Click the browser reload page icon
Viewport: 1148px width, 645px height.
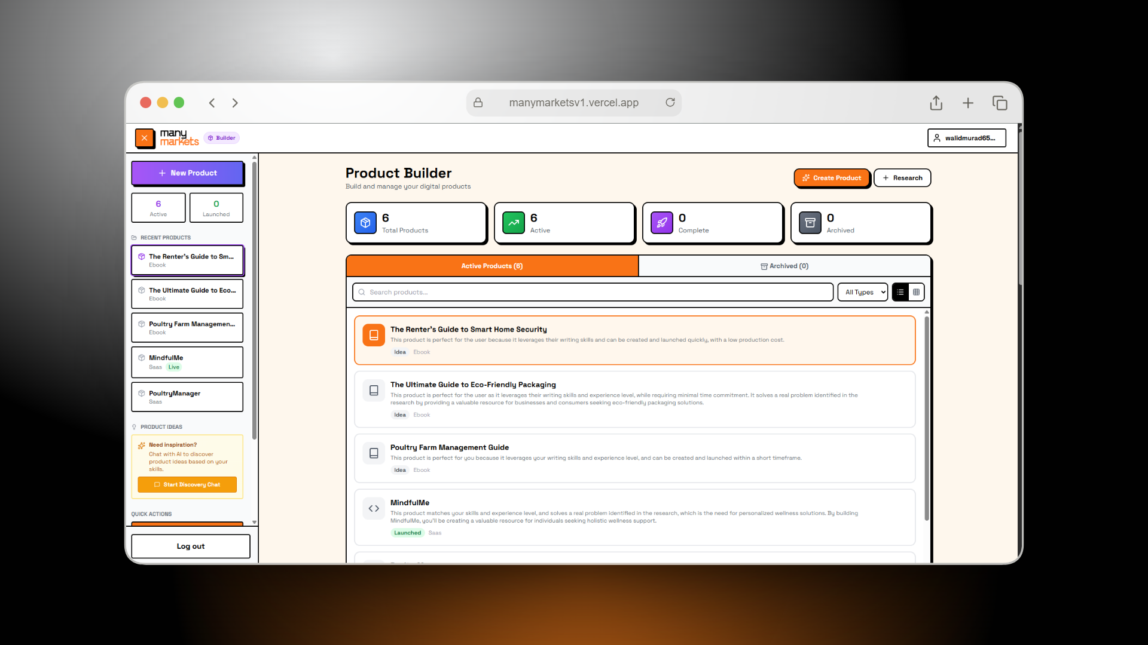tap(670, 103)
